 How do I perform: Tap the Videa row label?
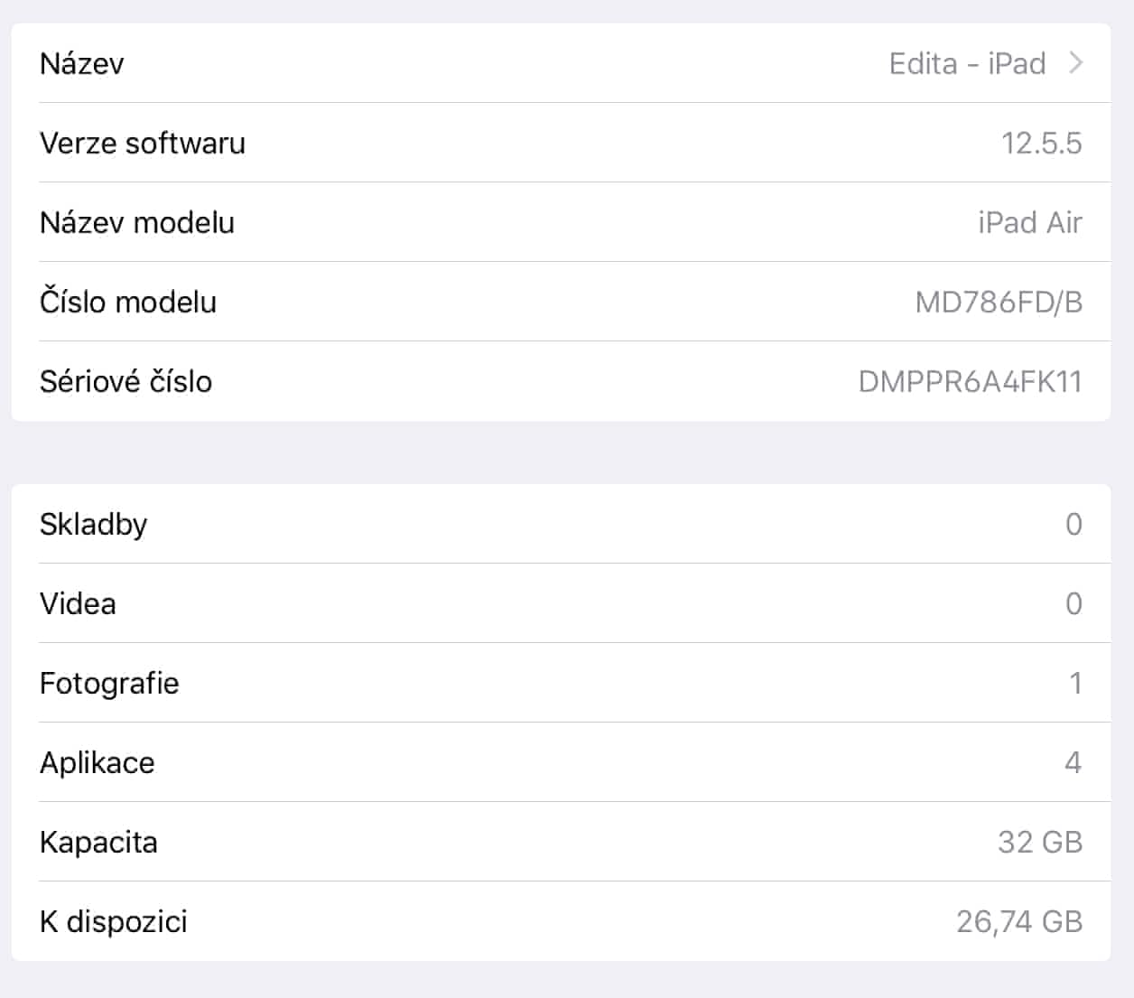pos(79,603)
